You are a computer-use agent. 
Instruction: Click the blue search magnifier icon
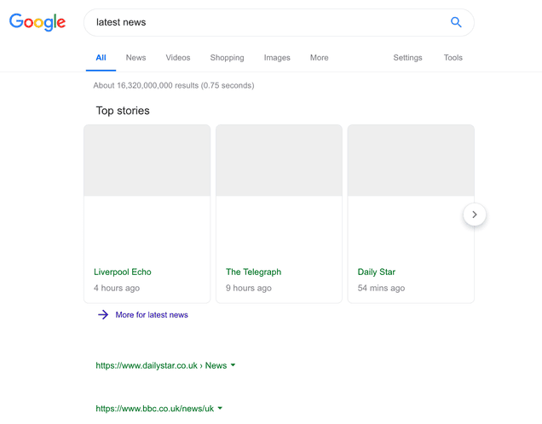click(456, 22)
